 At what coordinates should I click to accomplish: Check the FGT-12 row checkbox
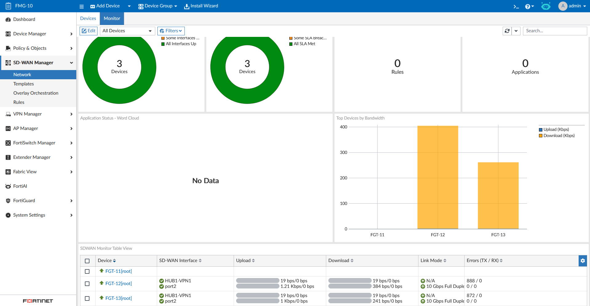click(x=87, y=284)
